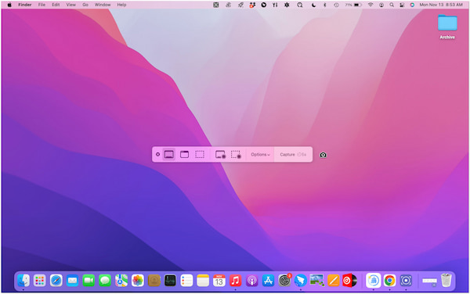
Task: Open Messages from the Dock
Action: point(105,281)
